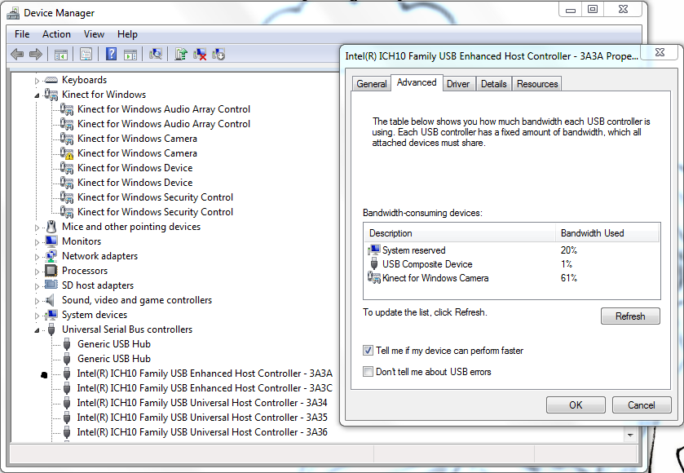Open the Action menu

56,34
